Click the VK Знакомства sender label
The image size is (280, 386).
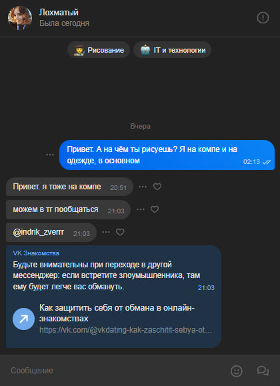pyautogui.click(x=36, y=253)
